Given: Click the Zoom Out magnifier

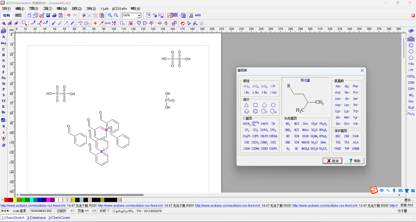Looking at the screenshot, I should pyautogui.click(x=116, y=15).
